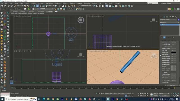Open the Material Editor icon

coord(116,6)
